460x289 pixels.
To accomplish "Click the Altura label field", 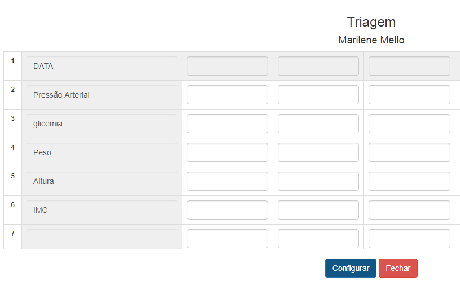I will [102, 181].
